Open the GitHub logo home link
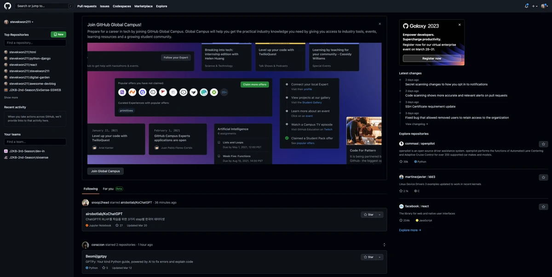Image resolution: width=552 pixels, height=277 pixels. pyautogui.click(x=8, y=6)
